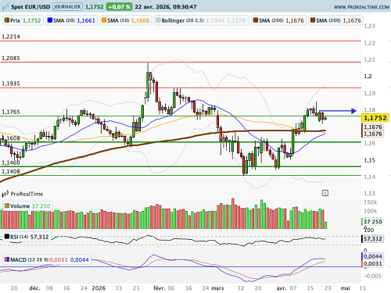
Task: Click the Volume legend color swatch
Action: [x=7, y=206]
